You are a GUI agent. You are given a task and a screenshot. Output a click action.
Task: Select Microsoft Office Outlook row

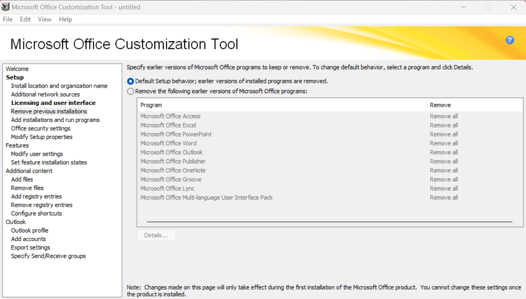pos(330,152)
